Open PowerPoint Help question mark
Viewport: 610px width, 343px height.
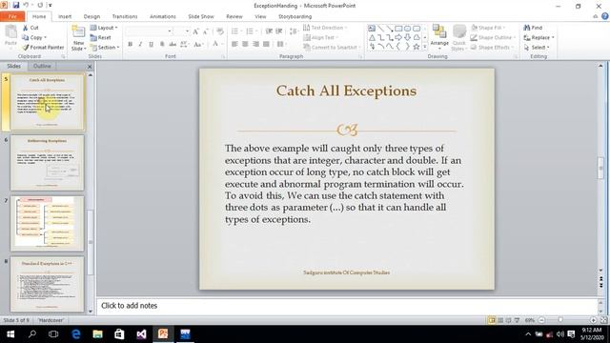coord(605,16)
